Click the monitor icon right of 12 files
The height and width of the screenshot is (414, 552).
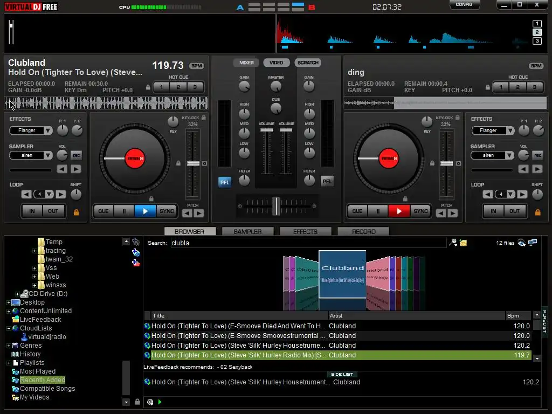[x=533, y=243]
